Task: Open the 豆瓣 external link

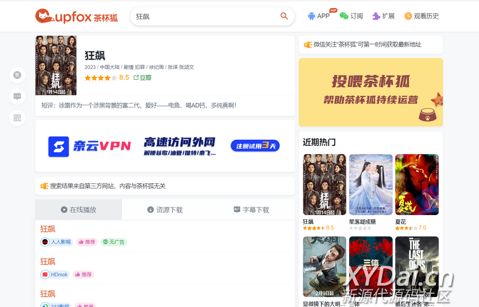Action: 143,78
